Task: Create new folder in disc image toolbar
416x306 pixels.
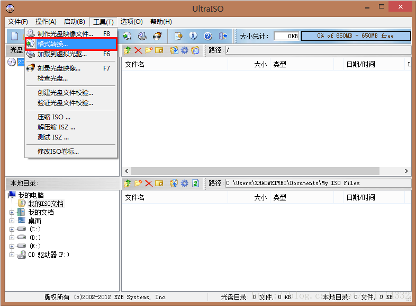Action: 149,50
